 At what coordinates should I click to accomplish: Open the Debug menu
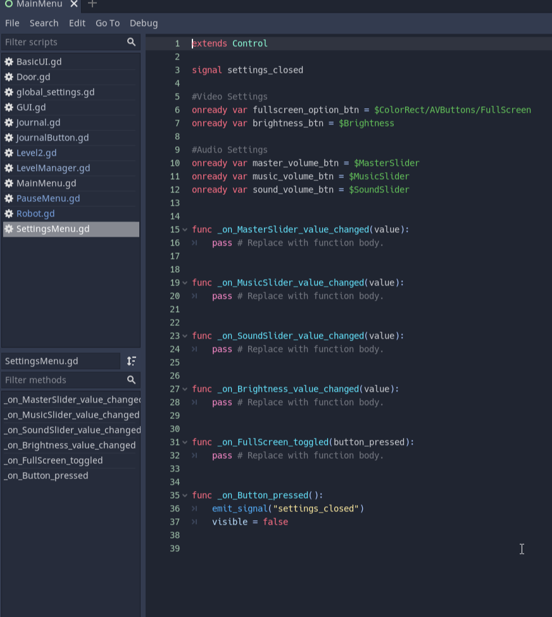pos(144,23)
